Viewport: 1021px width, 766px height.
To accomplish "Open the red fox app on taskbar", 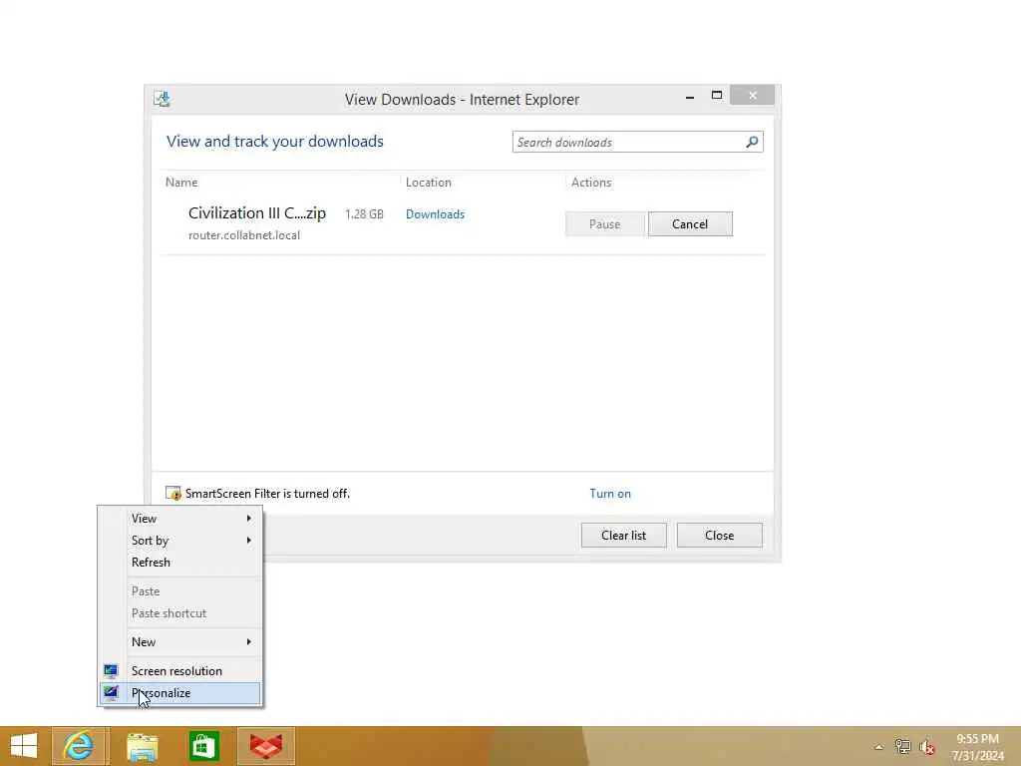I will [266, 746].
